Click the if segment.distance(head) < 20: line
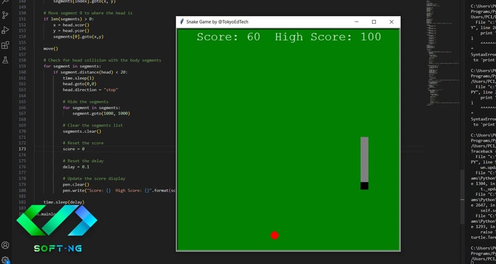The image size is (496, 264). tap(90, 72)
